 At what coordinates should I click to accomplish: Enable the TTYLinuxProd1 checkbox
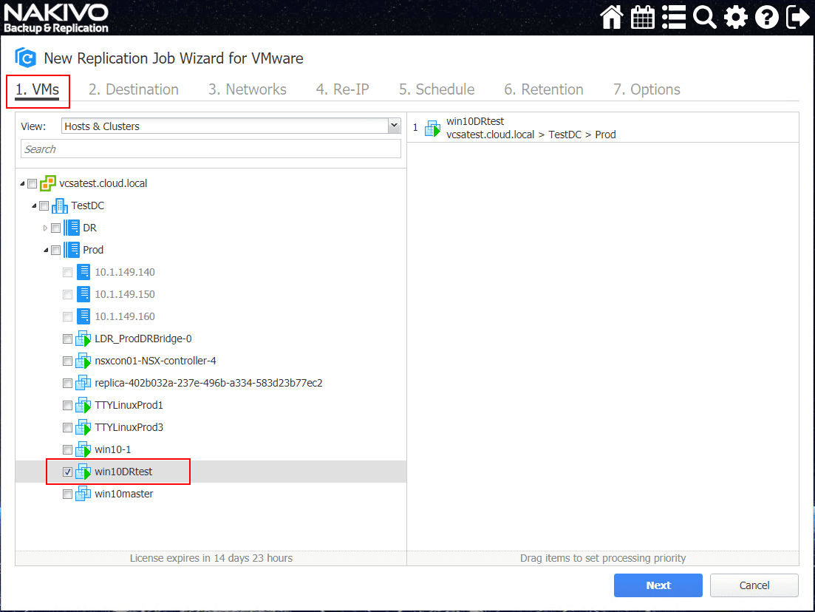67,405
